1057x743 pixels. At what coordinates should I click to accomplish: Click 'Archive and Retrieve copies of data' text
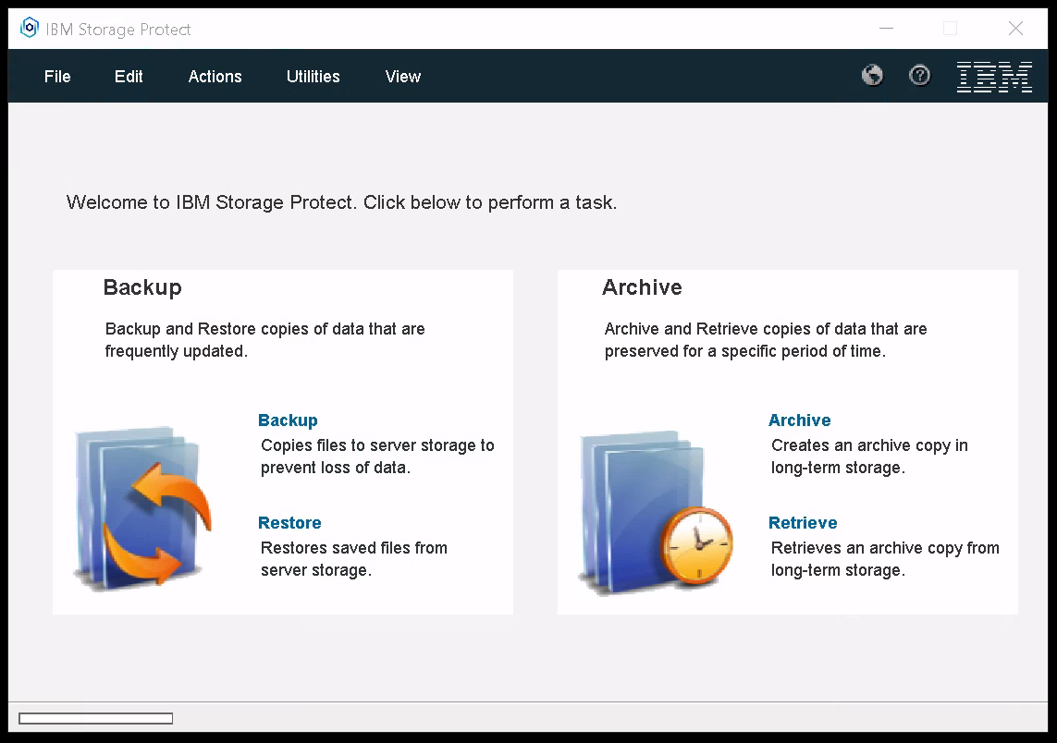coord(766,339)
